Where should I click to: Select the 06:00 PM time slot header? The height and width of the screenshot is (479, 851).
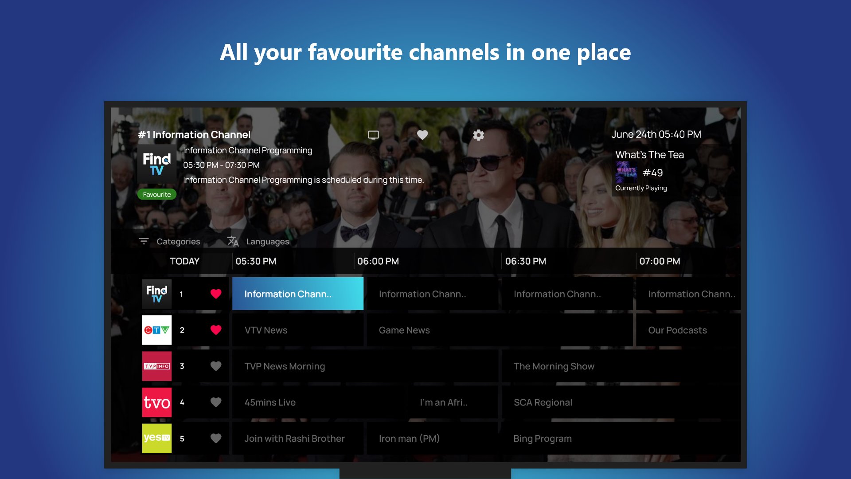point(378,261)
